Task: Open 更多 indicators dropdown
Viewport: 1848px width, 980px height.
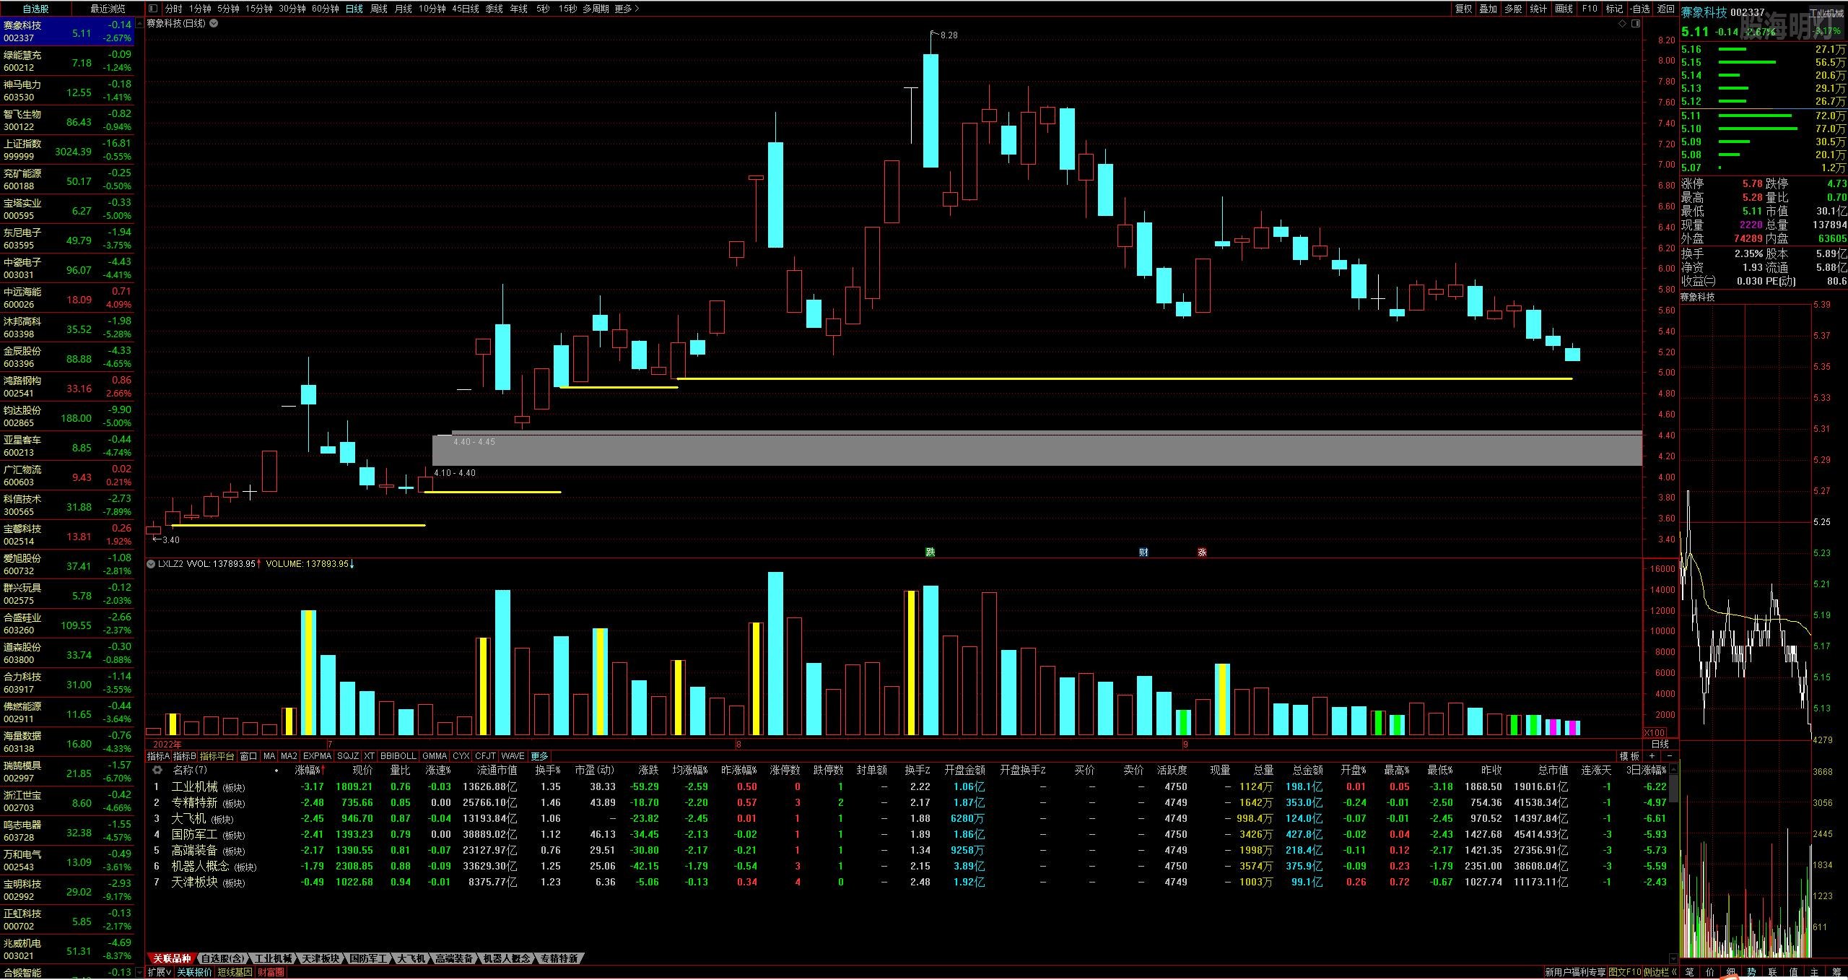Action: click(x=539, y=756)
